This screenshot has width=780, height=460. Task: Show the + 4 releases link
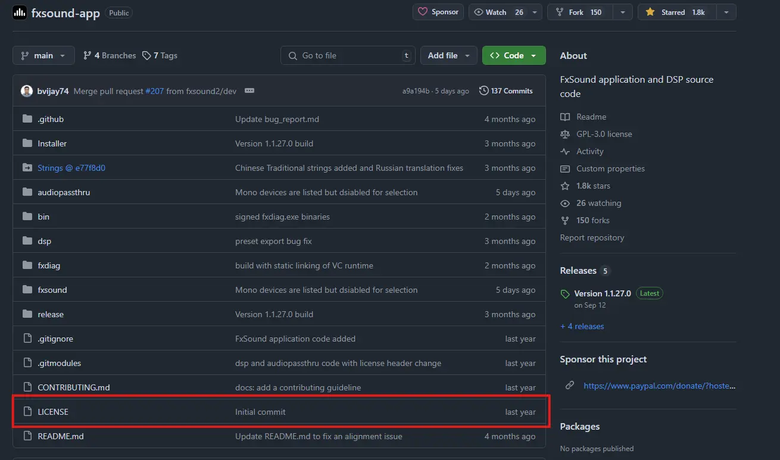(582, 326)
